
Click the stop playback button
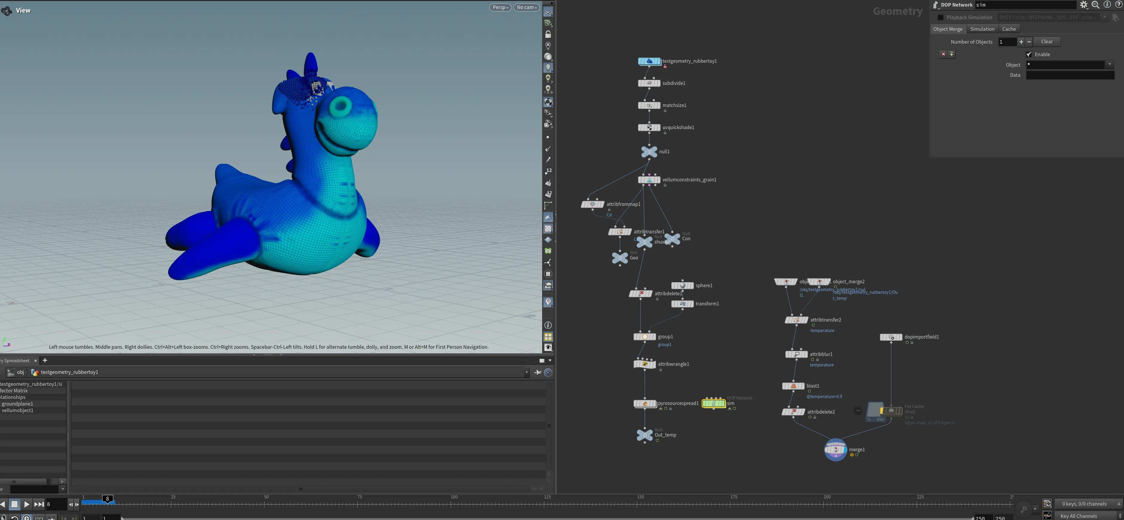tap(14, 505)
